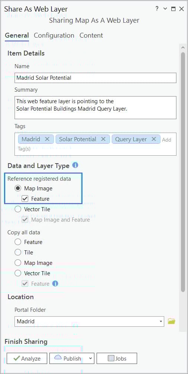The height and width of the screenshot is (374, 188).
Task: Open the pane options chevron menu
Action: pos(165,9)
